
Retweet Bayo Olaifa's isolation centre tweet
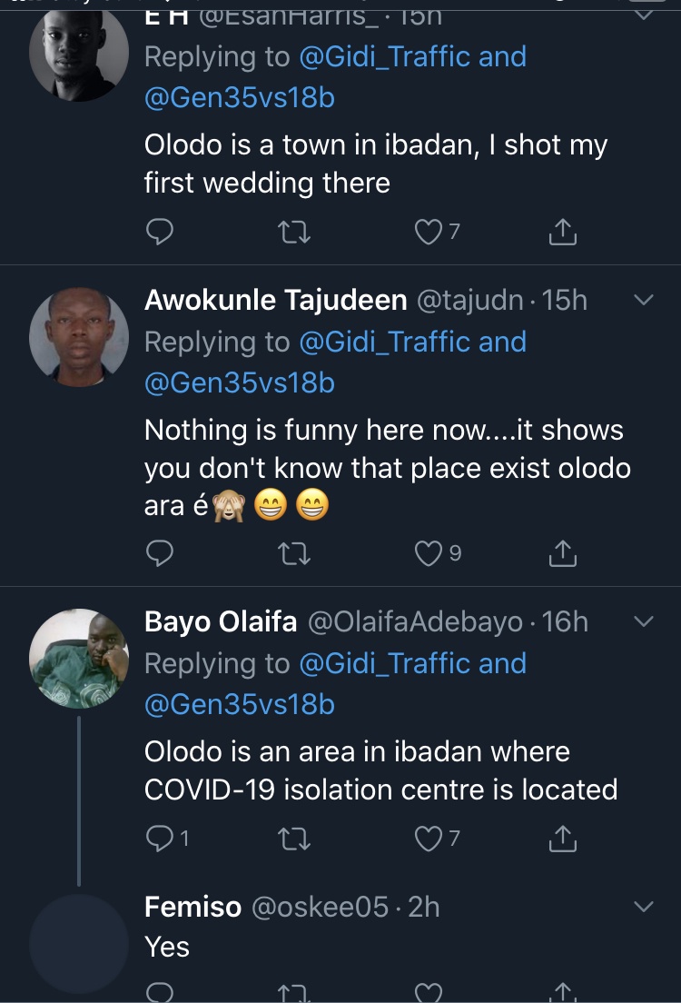[x=293, y=839]
